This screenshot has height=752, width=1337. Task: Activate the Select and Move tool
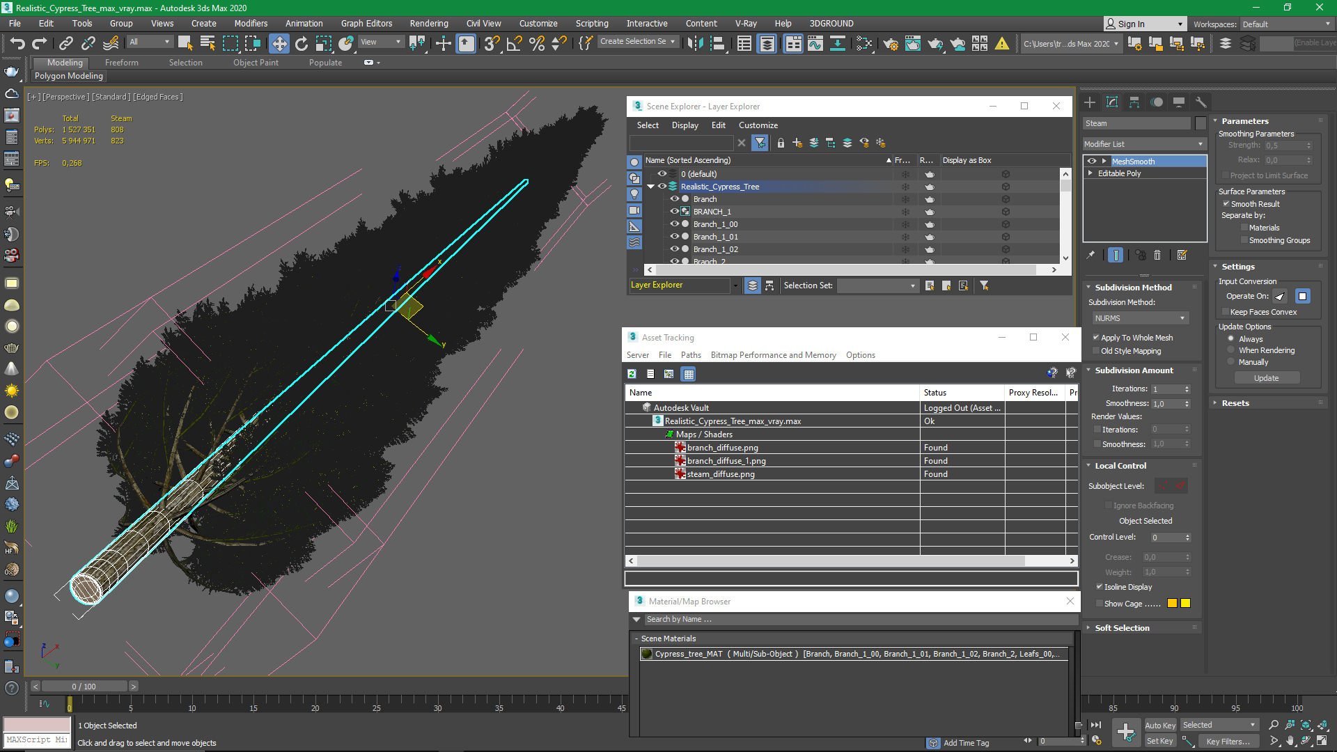279,43
